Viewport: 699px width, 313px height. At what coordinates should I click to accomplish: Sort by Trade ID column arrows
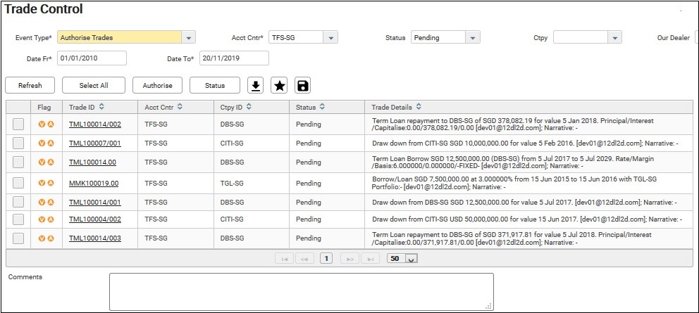102,107
